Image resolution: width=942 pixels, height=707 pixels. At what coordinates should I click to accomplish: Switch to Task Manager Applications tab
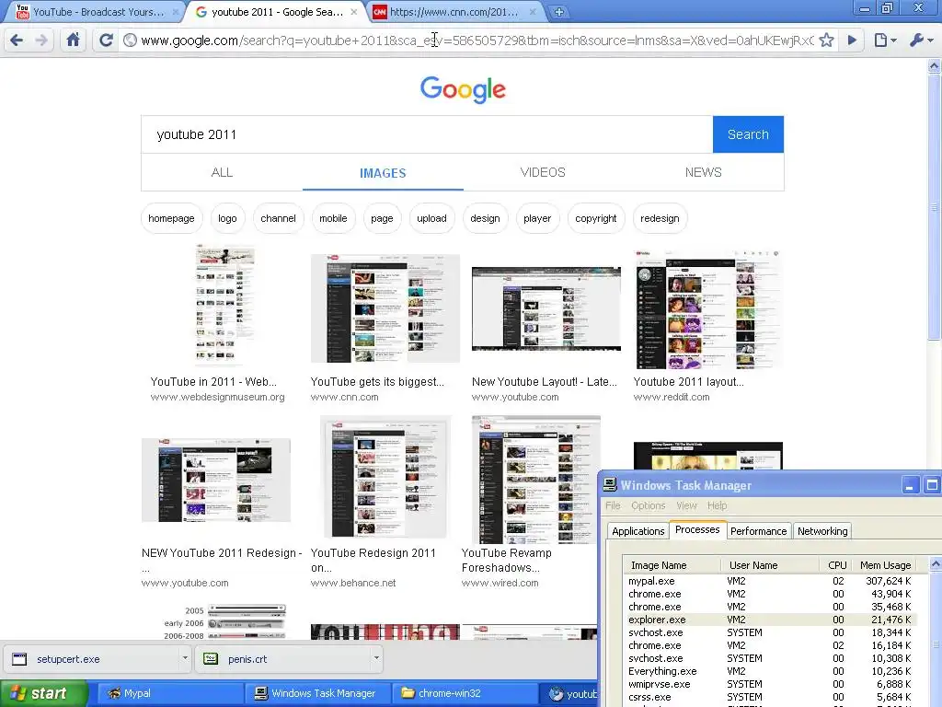pyautogui.click(x=638, y=531)
